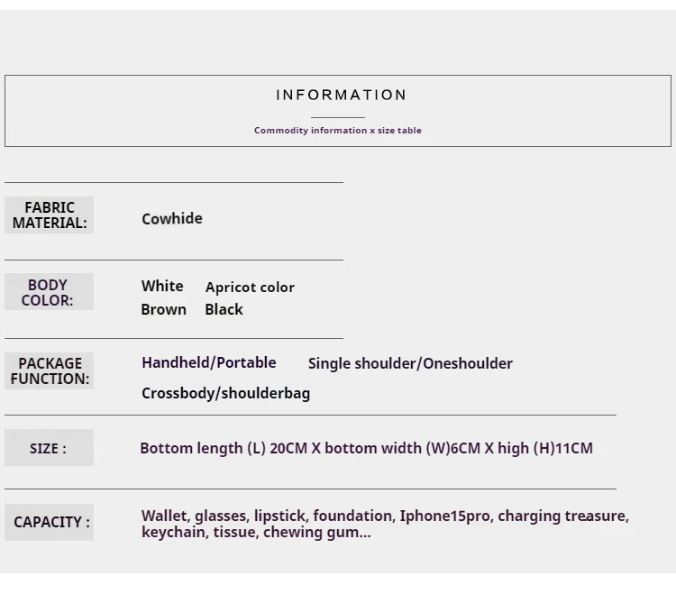Screen dimensions: 676x594
Task: Click the bottom width (W)6CM text
Action: click(403, 448)
